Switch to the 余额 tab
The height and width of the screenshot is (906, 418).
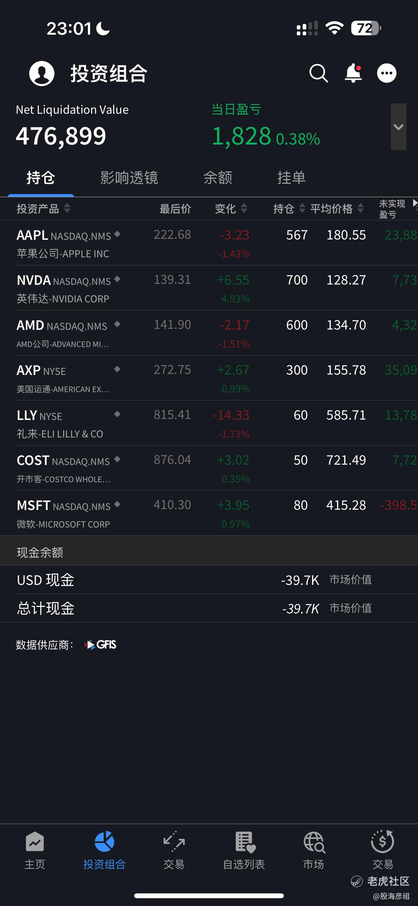(x=218, y=178)
